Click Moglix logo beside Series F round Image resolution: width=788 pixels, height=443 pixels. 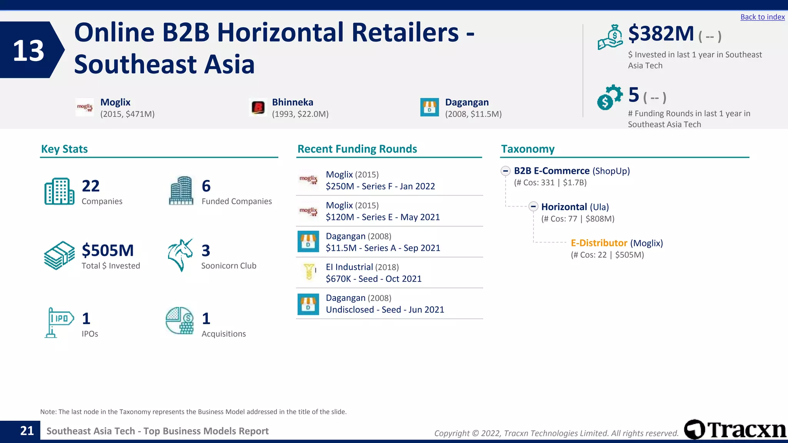tap(308, 180)
